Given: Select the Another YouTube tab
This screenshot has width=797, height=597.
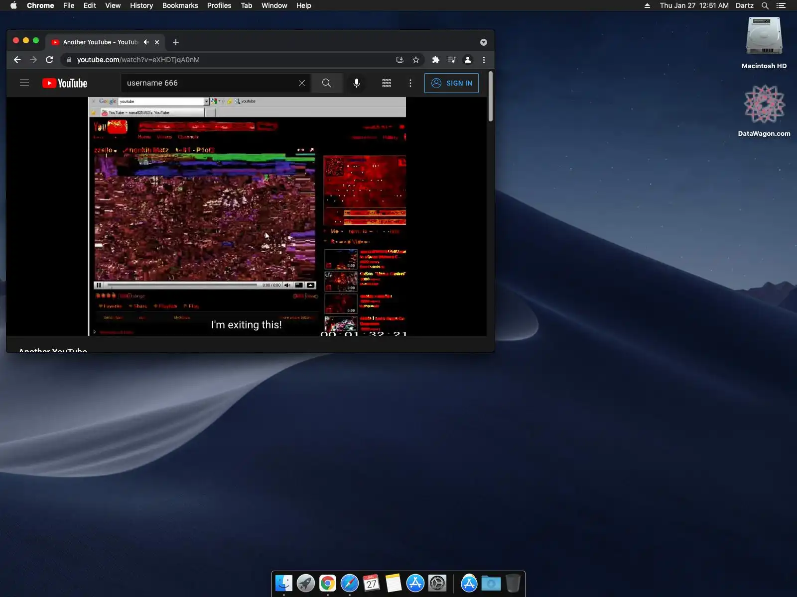Looking at the screenshot, I should 105,42.
